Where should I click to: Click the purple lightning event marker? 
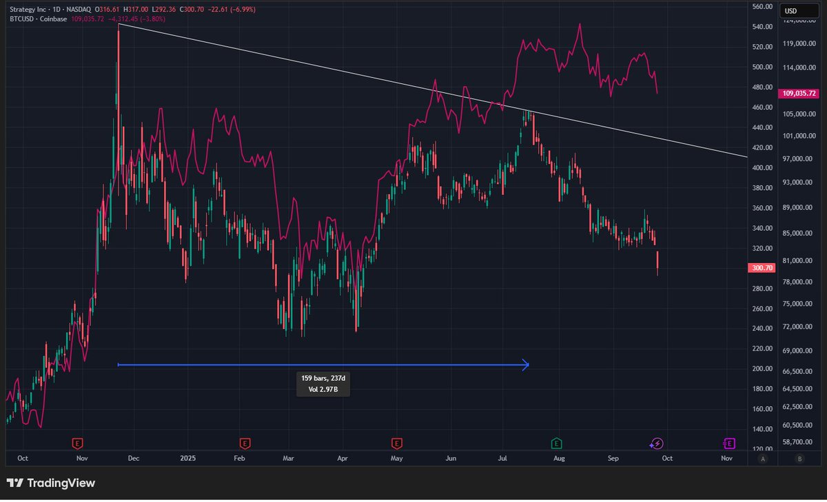657,443
